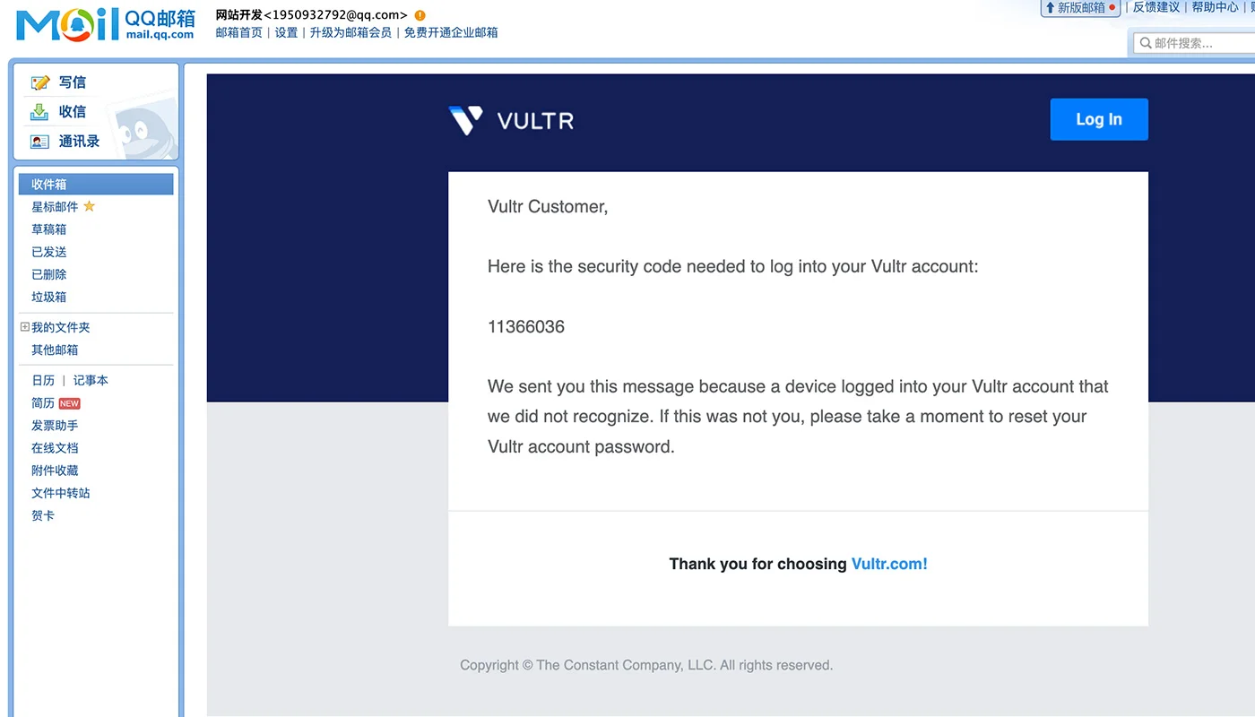Click the magnifier icon in the search box
Viewport: 1255px width, 717px height.
pos(1146,42)
